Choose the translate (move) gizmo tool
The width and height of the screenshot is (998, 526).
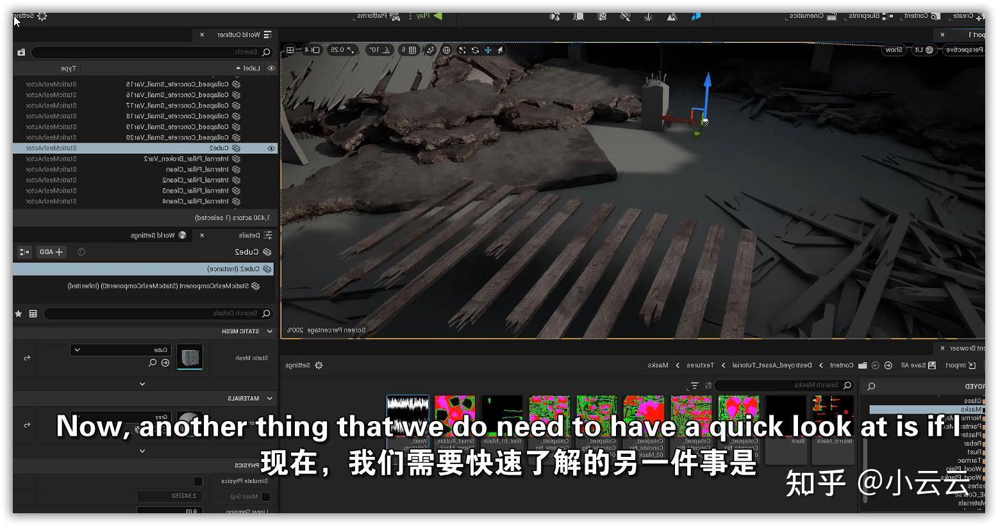pos(488,50)
